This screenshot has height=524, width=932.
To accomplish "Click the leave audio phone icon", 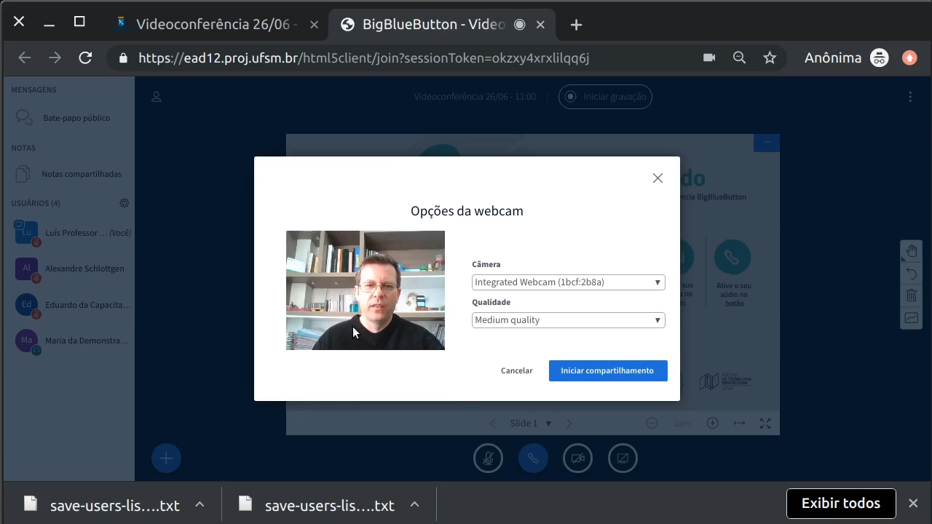I will click(533, 458).
